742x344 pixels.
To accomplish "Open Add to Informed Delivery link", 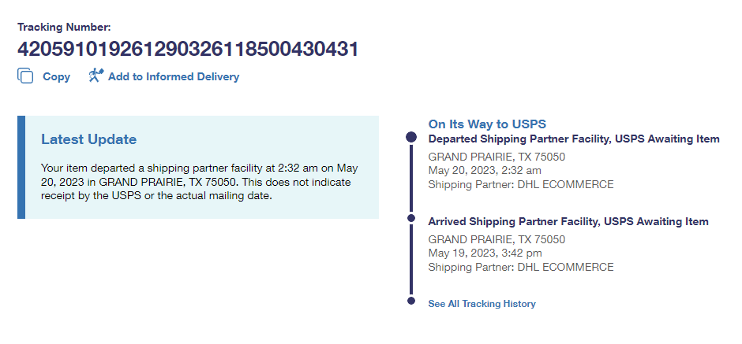I will [x=173, y=77].
